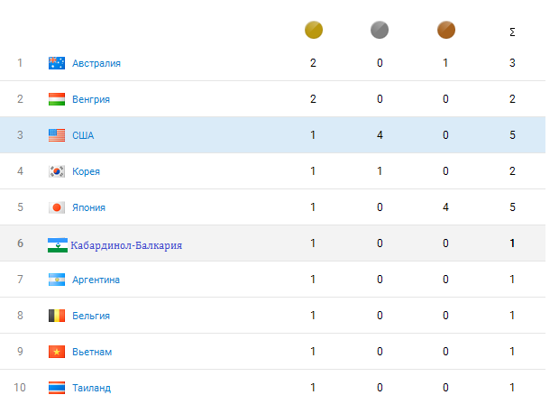
Task: Click the Belgium flag icon
Action: point(57,316)
